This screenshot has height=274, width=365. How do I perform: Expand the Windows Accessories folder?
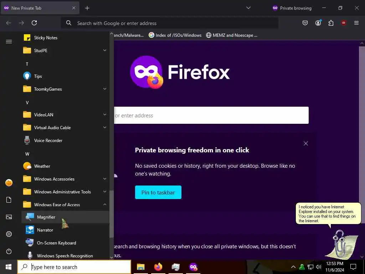tap(65, 179)
